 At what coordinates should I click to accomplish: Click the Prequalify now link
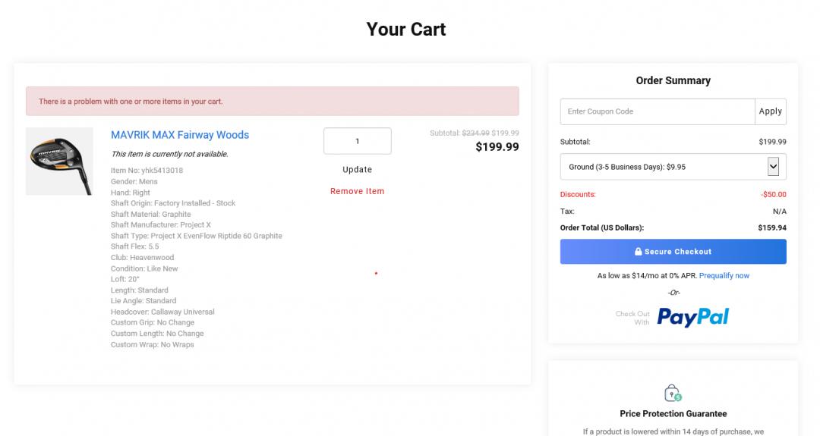(x=724, y=276)
